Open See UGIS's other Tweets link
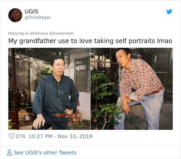Screen dimensions: 181x159 coord(45,153)
